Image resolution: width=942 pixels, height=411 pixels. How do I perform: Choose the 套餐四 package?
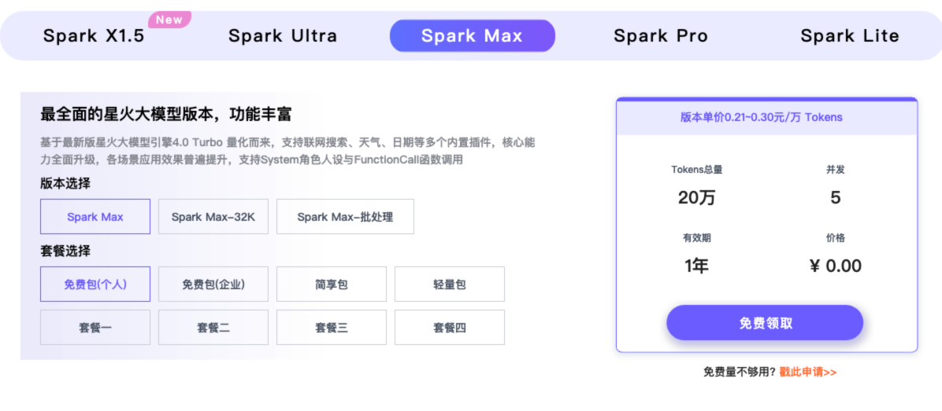[450, 328]
